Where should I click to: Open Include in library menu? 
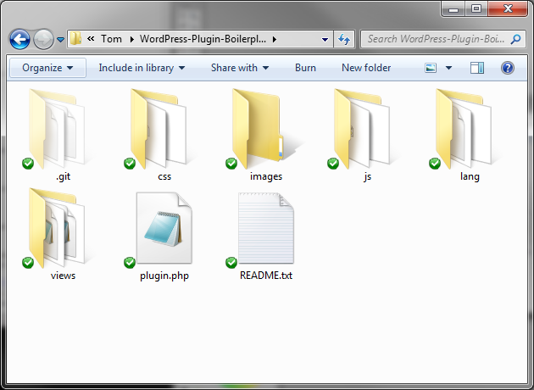click(x=142, y=68)
